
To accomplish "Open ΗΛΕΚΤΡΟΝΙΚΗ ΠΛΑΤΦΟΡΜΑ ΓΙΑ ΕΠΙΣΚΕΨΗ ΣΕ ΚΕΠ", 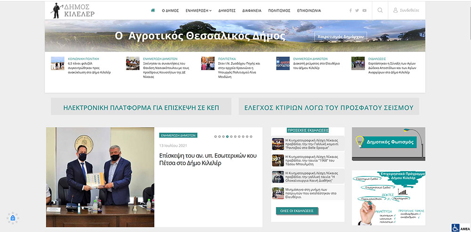I will coord(141,106).
